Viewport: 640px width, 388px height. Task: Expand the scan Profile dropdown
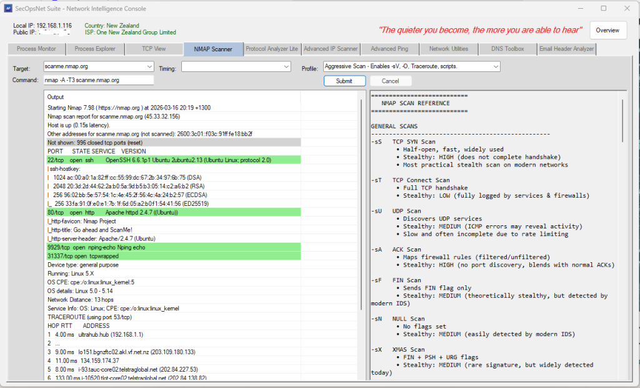pyautogui.click(x=496, y=66)
